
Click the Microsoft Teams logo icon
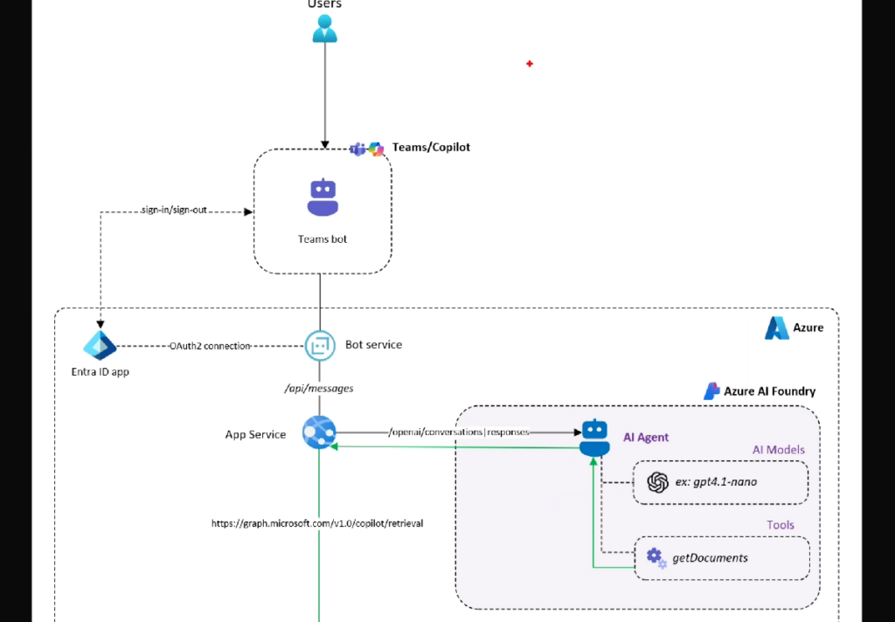357,149
